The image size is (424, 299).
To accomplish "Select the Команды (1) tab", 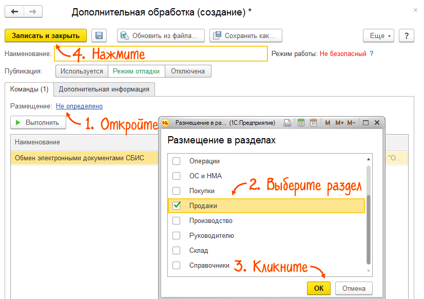I will [x=29, y=89].
